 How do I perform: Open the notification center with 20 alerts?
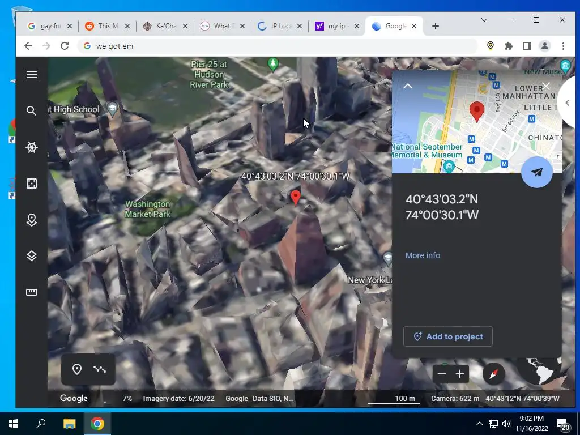point(564,425)
